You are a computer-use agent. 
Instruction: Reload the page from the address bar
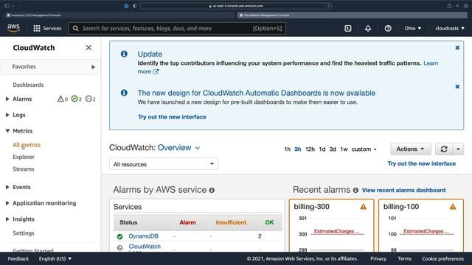329,6
